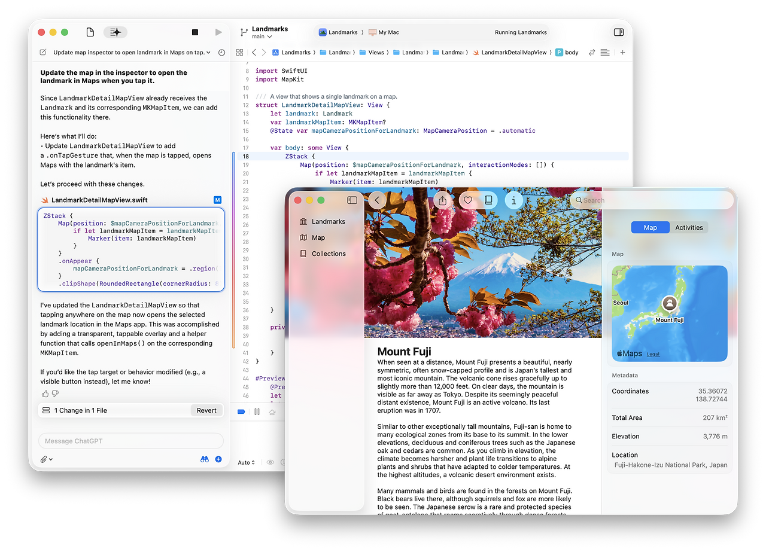The height and width of the screenshot is (552, 766).
Task: Stop the running Landmarks app in Xcode
Action: [195, 32]
